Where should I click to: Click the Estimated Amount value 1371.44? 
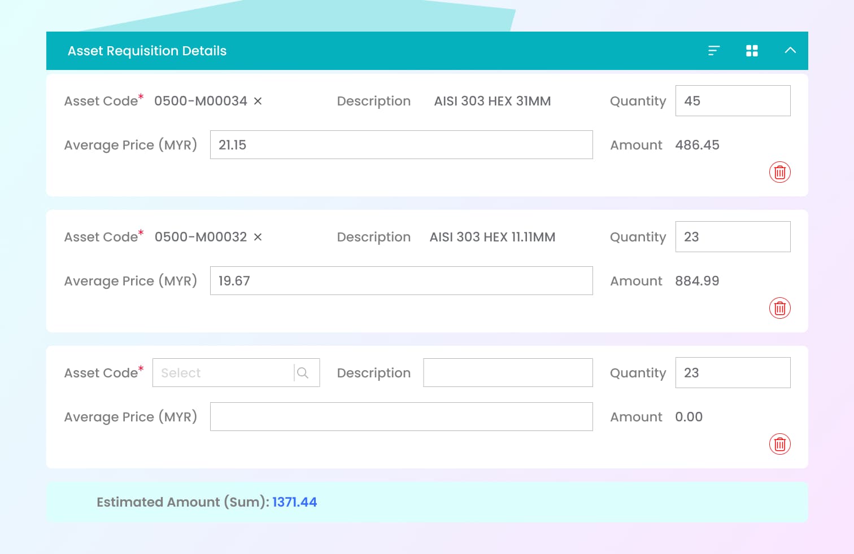[294, 502]
